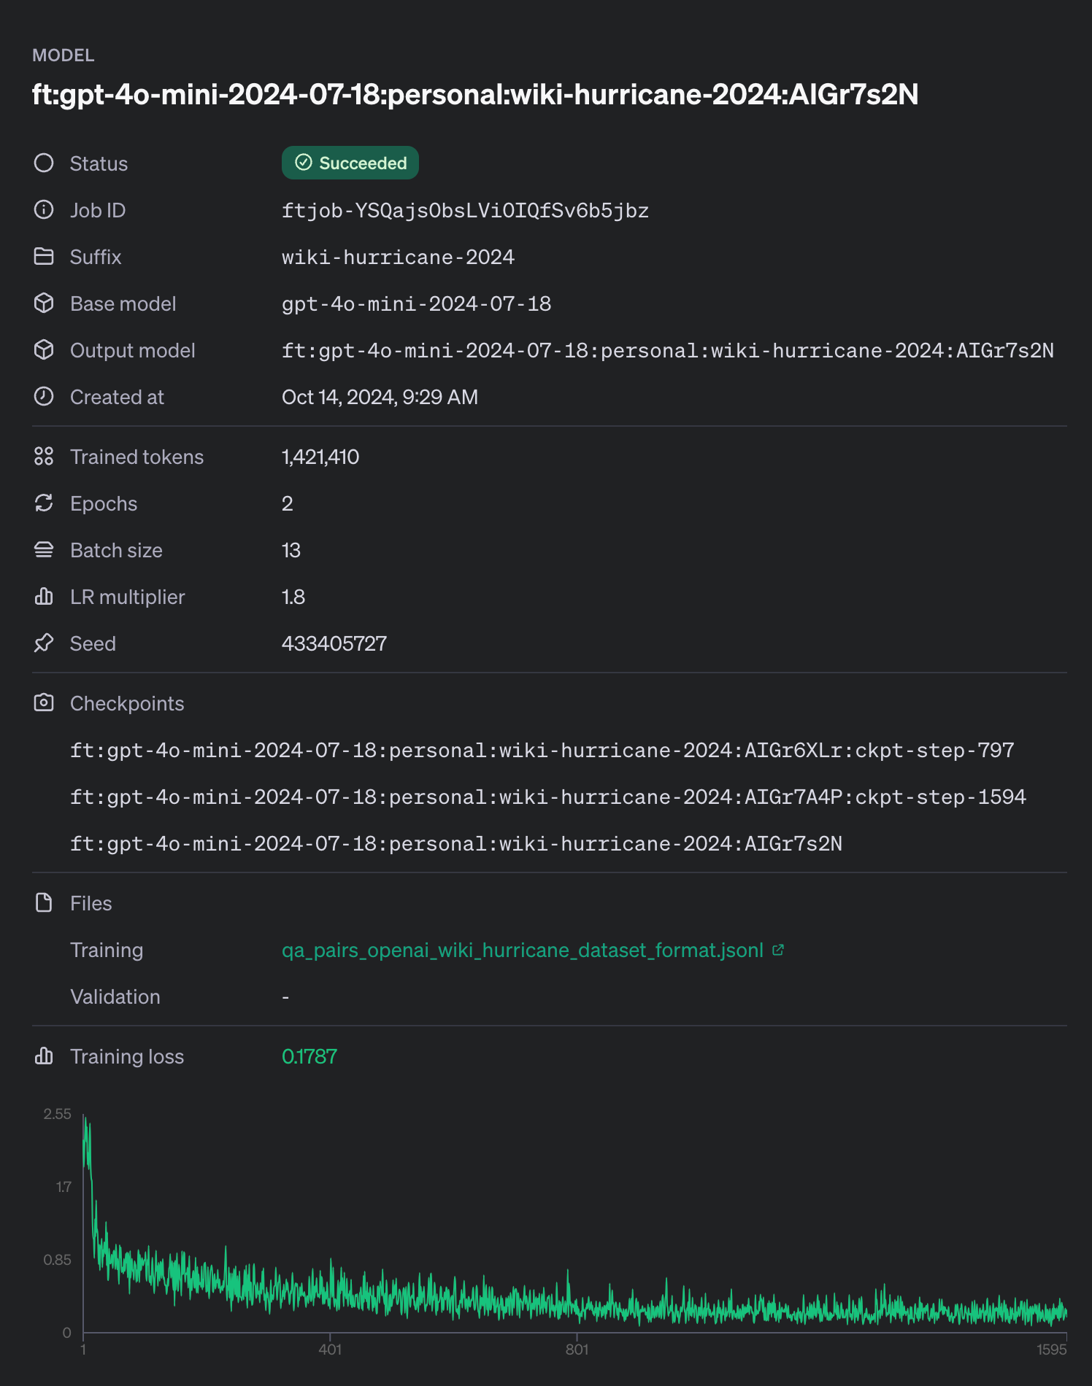Click the Trained tokens grid icon
The height and width of the screenshot is (1386, 1092).
point(44,457)
